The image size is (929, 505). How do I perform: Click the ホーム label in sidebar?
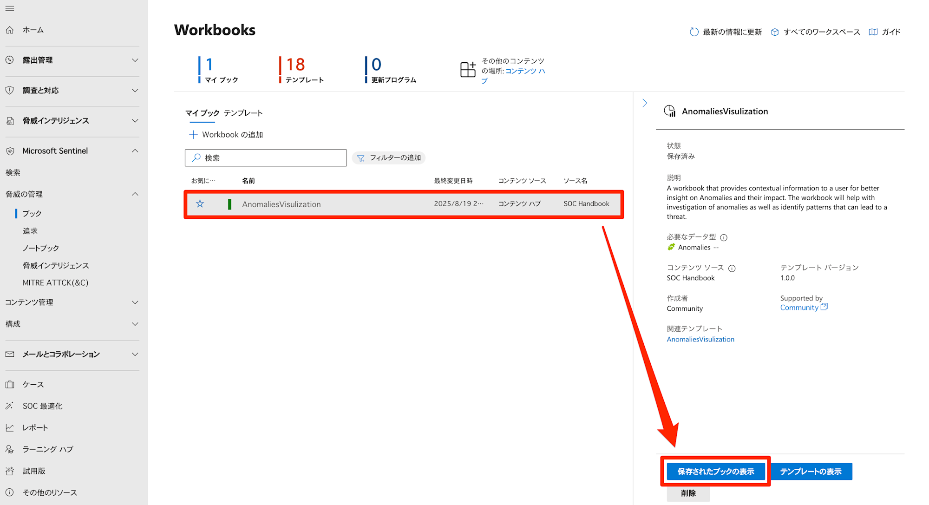coord(33,30)
